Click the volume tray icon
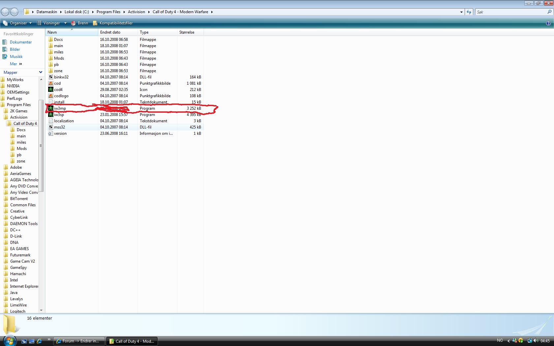This screenshot has height=346, width=554. pos(536,341)
